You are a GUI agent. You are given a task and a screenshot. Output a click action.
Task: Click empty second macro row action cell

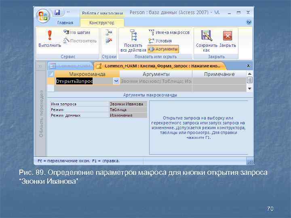[x=87, y=88]
